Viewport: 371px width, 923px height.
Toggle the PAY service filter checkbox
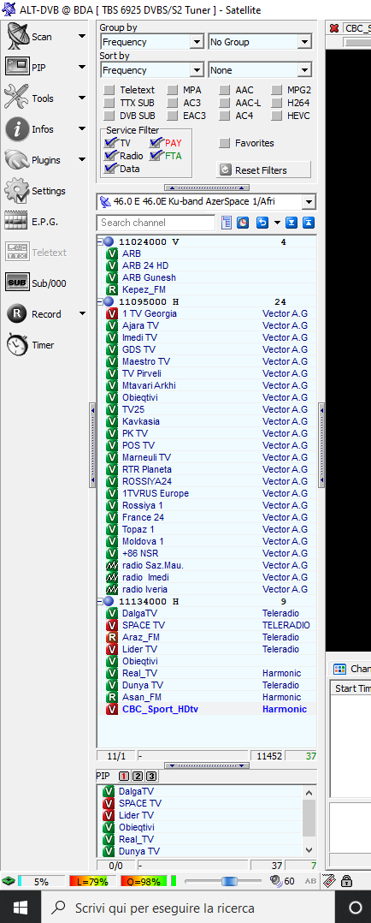tap(156, 142)
